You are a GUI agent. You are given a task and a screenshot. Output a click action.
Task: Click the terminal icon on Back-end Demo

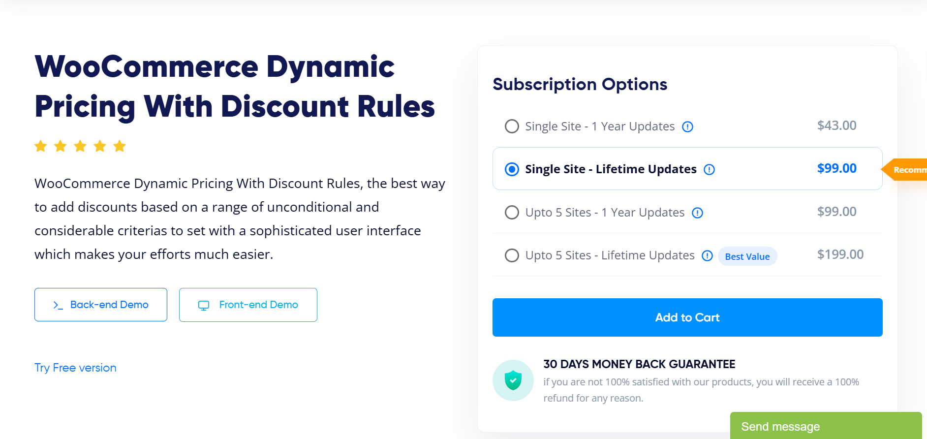(x=58, y=305)
